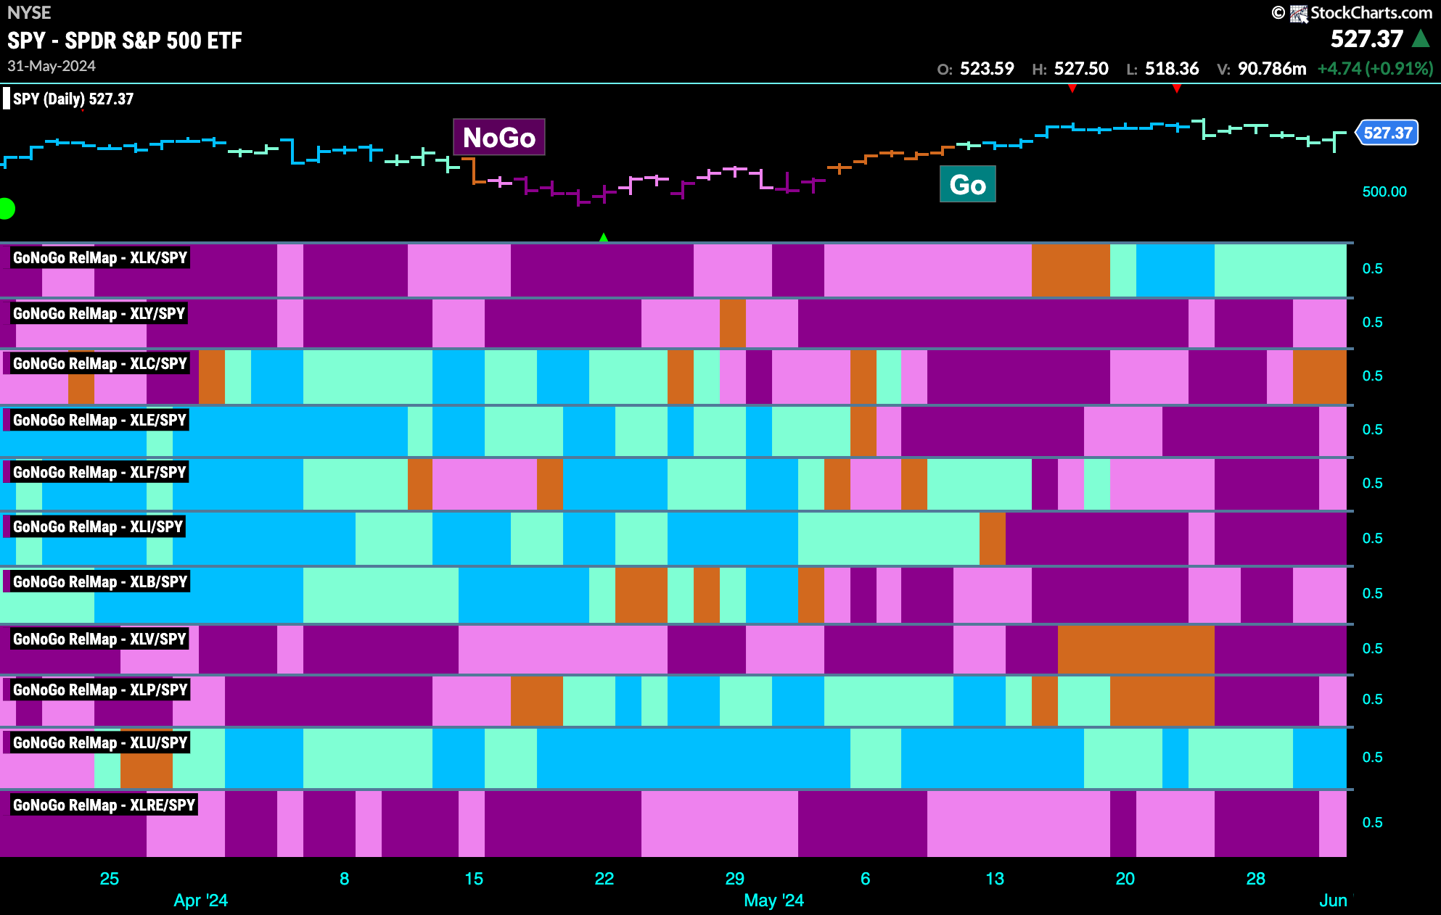
Task: Click the orange block in XLK/SPY row
Action: tap(1071, 270)
